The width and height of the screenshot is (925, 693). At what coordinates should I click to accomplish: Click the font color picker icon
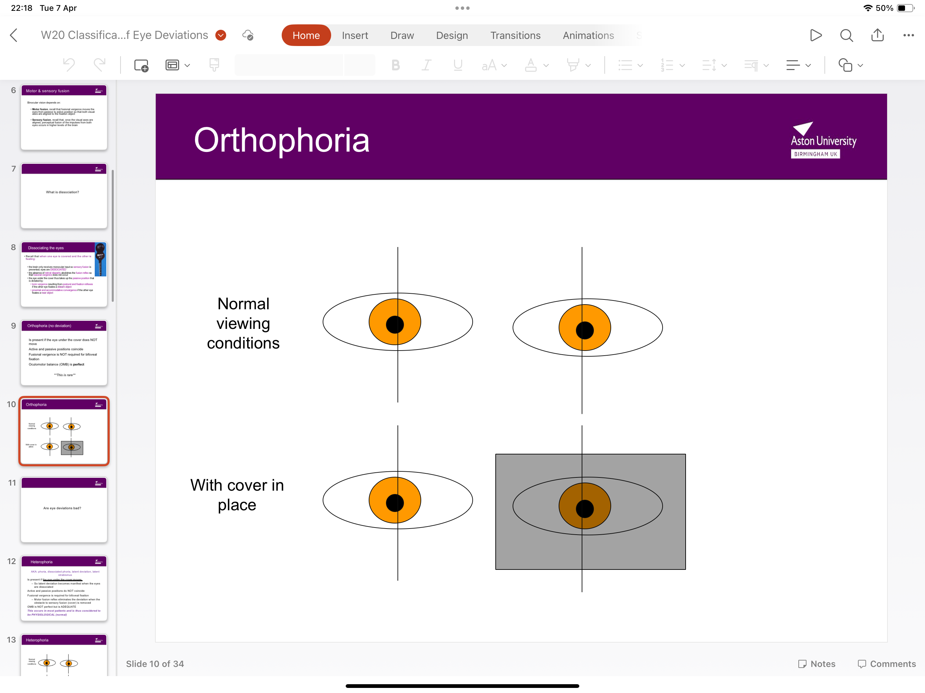[531, 65]
